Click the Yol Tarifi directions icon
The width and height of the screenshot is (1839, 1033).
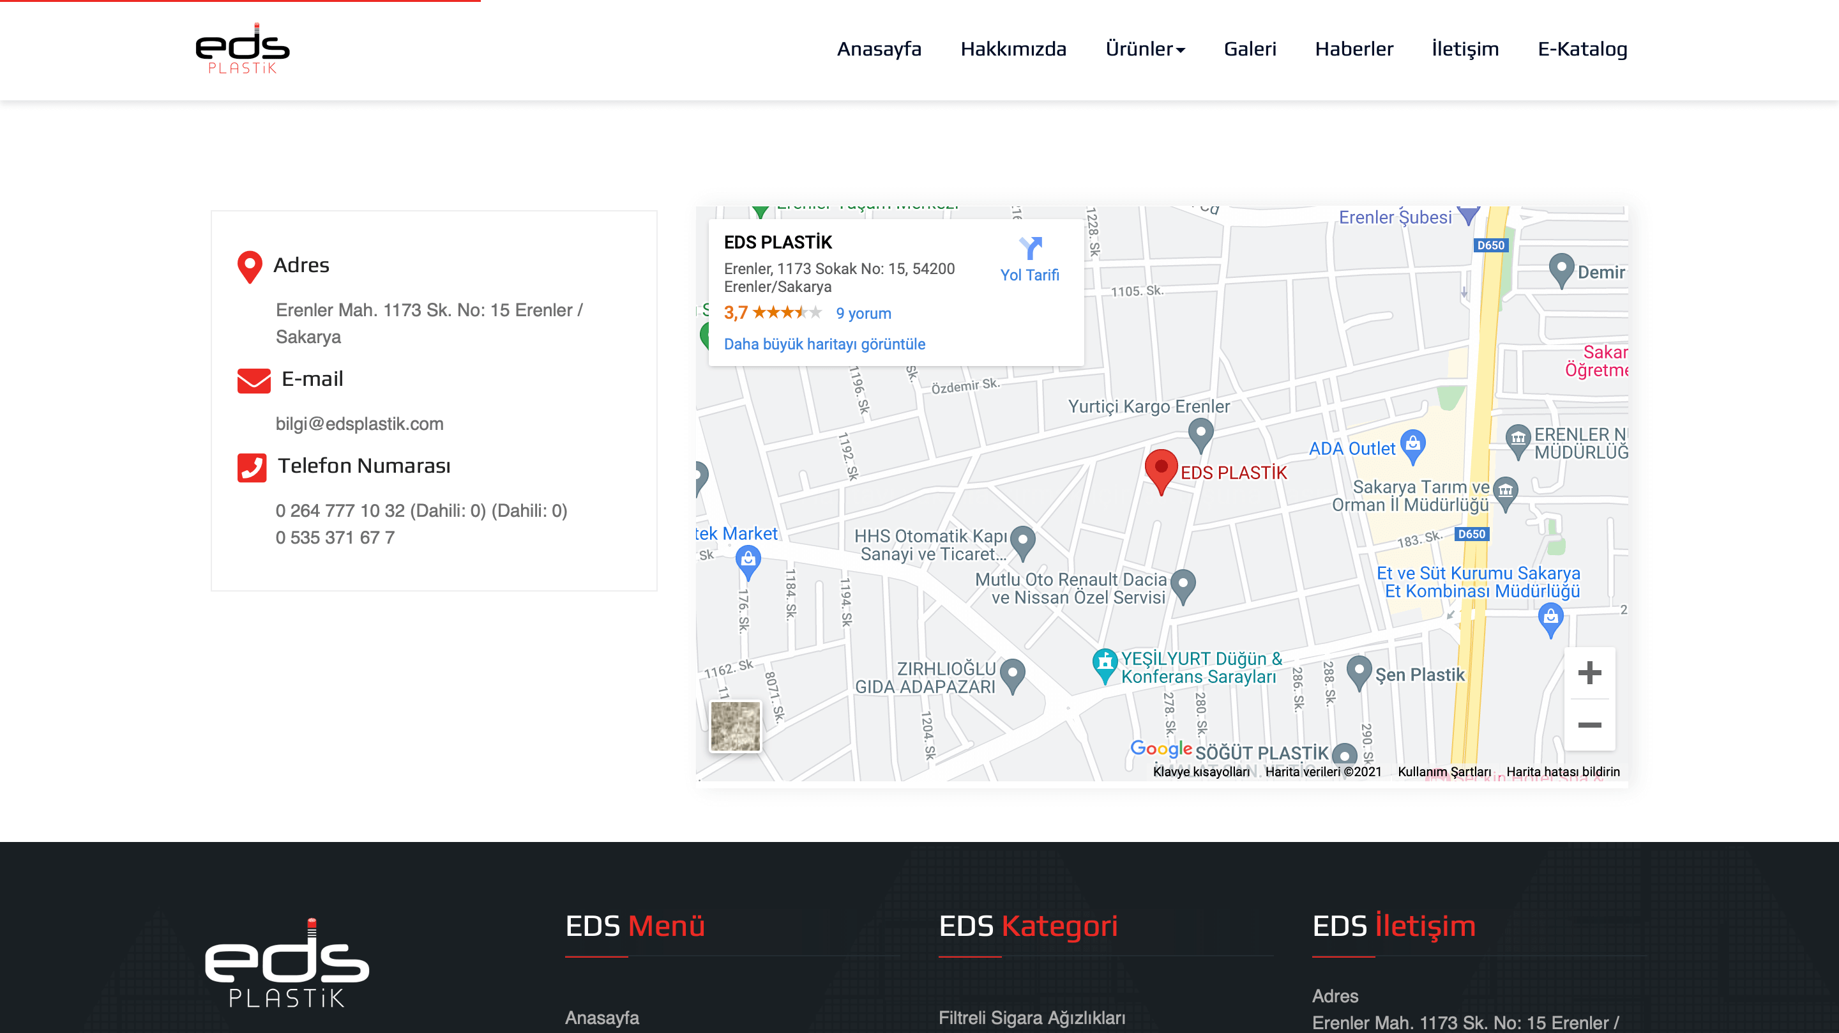1029,249
